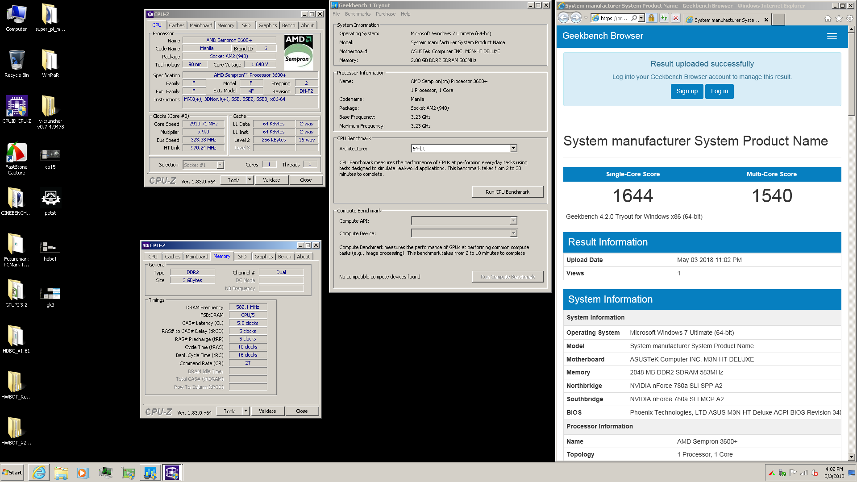Screen dimensions: 857x482
Task: Open the CINEBENCH desktop folder
Action: pyautogui.click(x=17, y=201)
